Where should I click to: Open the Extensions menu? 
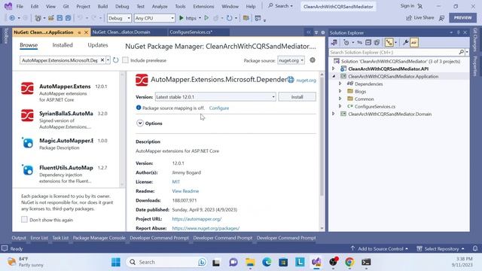pyautogui.click(x=203, y=6)
